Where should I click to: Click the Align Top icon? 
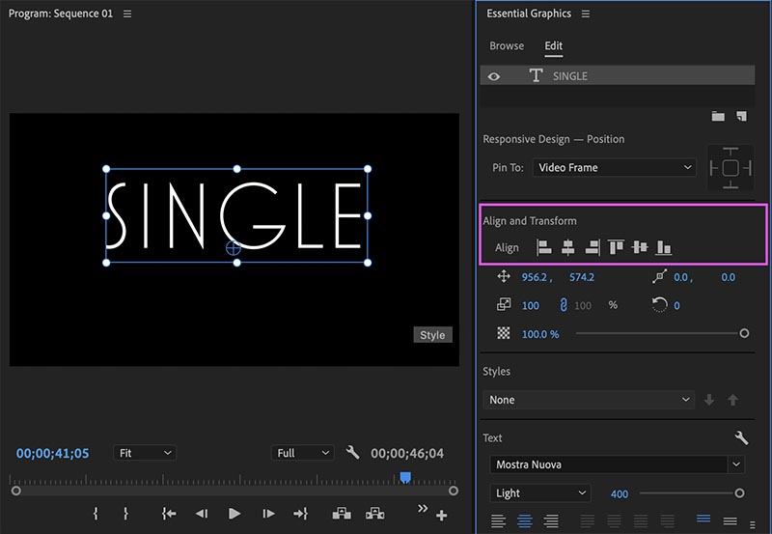coord(616,248)
